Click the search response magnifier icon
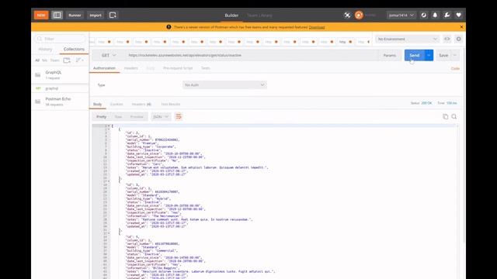497x279 pixels. click(454, 117)
